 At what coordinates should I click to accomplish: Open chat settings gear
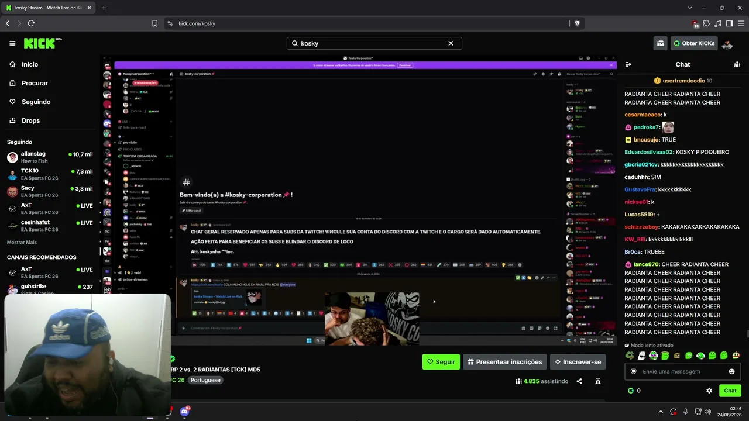click(x=709, y=391)
